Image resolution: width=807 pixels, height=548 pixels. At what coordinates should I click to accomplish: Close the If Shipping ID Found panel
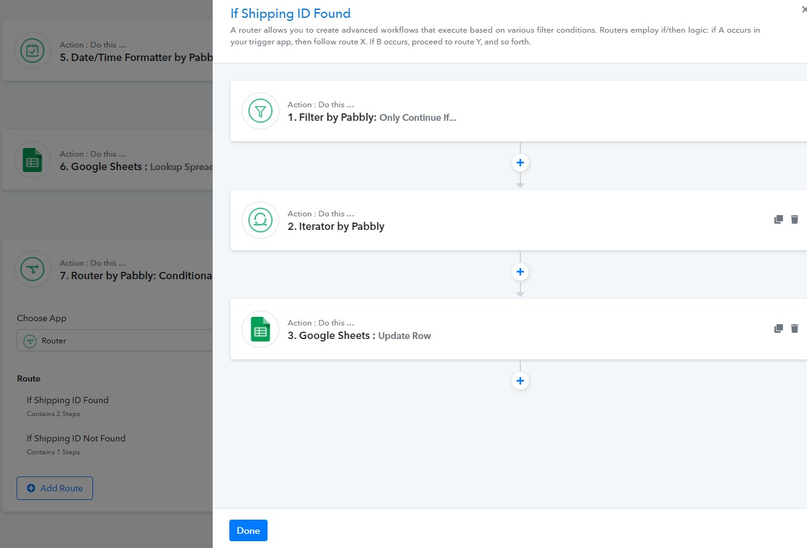804,9
